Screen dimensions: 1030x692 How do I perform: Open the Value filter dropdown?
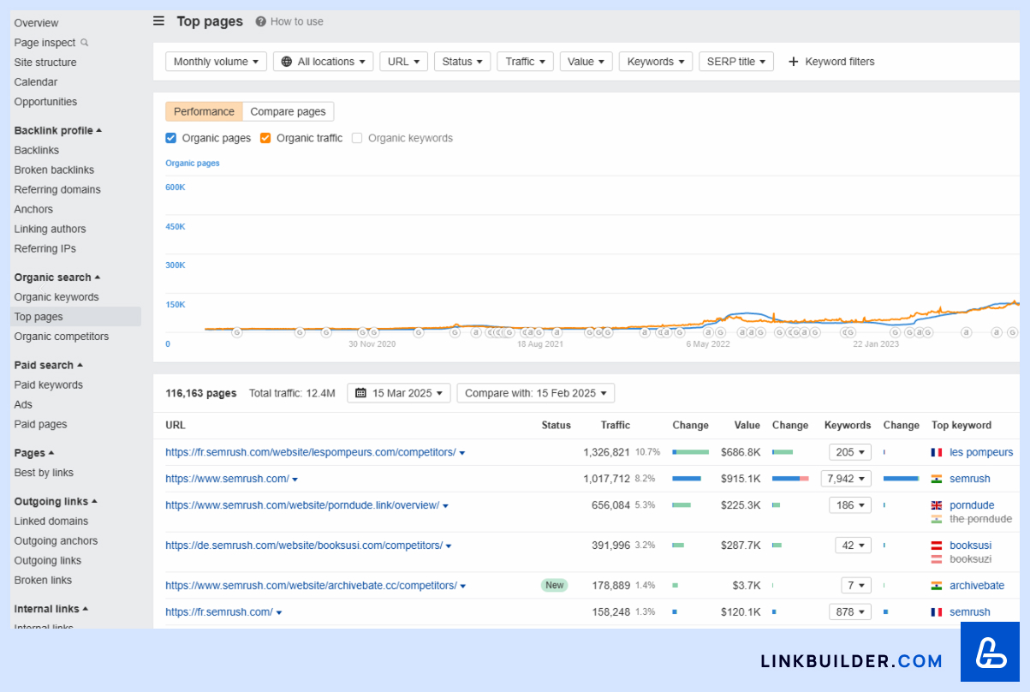[586, 62]
